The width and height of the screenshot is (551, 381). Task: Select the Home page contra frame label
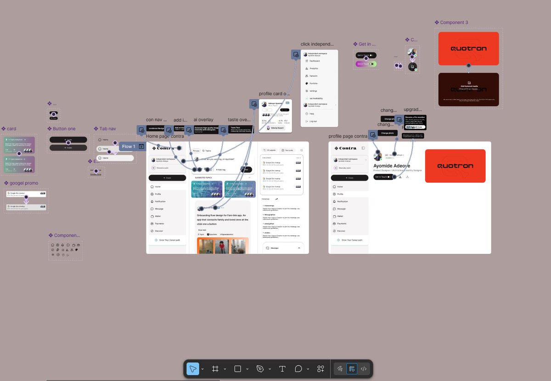pos(165,136)
